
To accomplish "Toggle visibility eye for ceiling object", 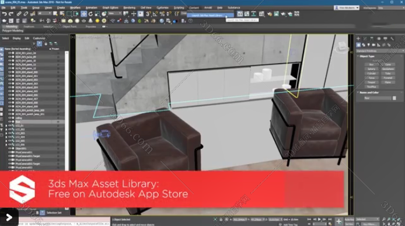I will pos(10,118).
